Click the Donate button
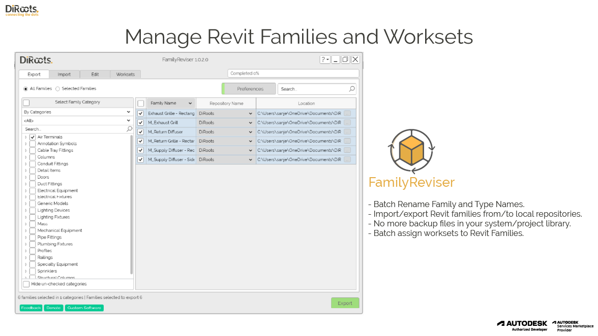Viewport: 598px width, 336px height. (x=53, y=308)
